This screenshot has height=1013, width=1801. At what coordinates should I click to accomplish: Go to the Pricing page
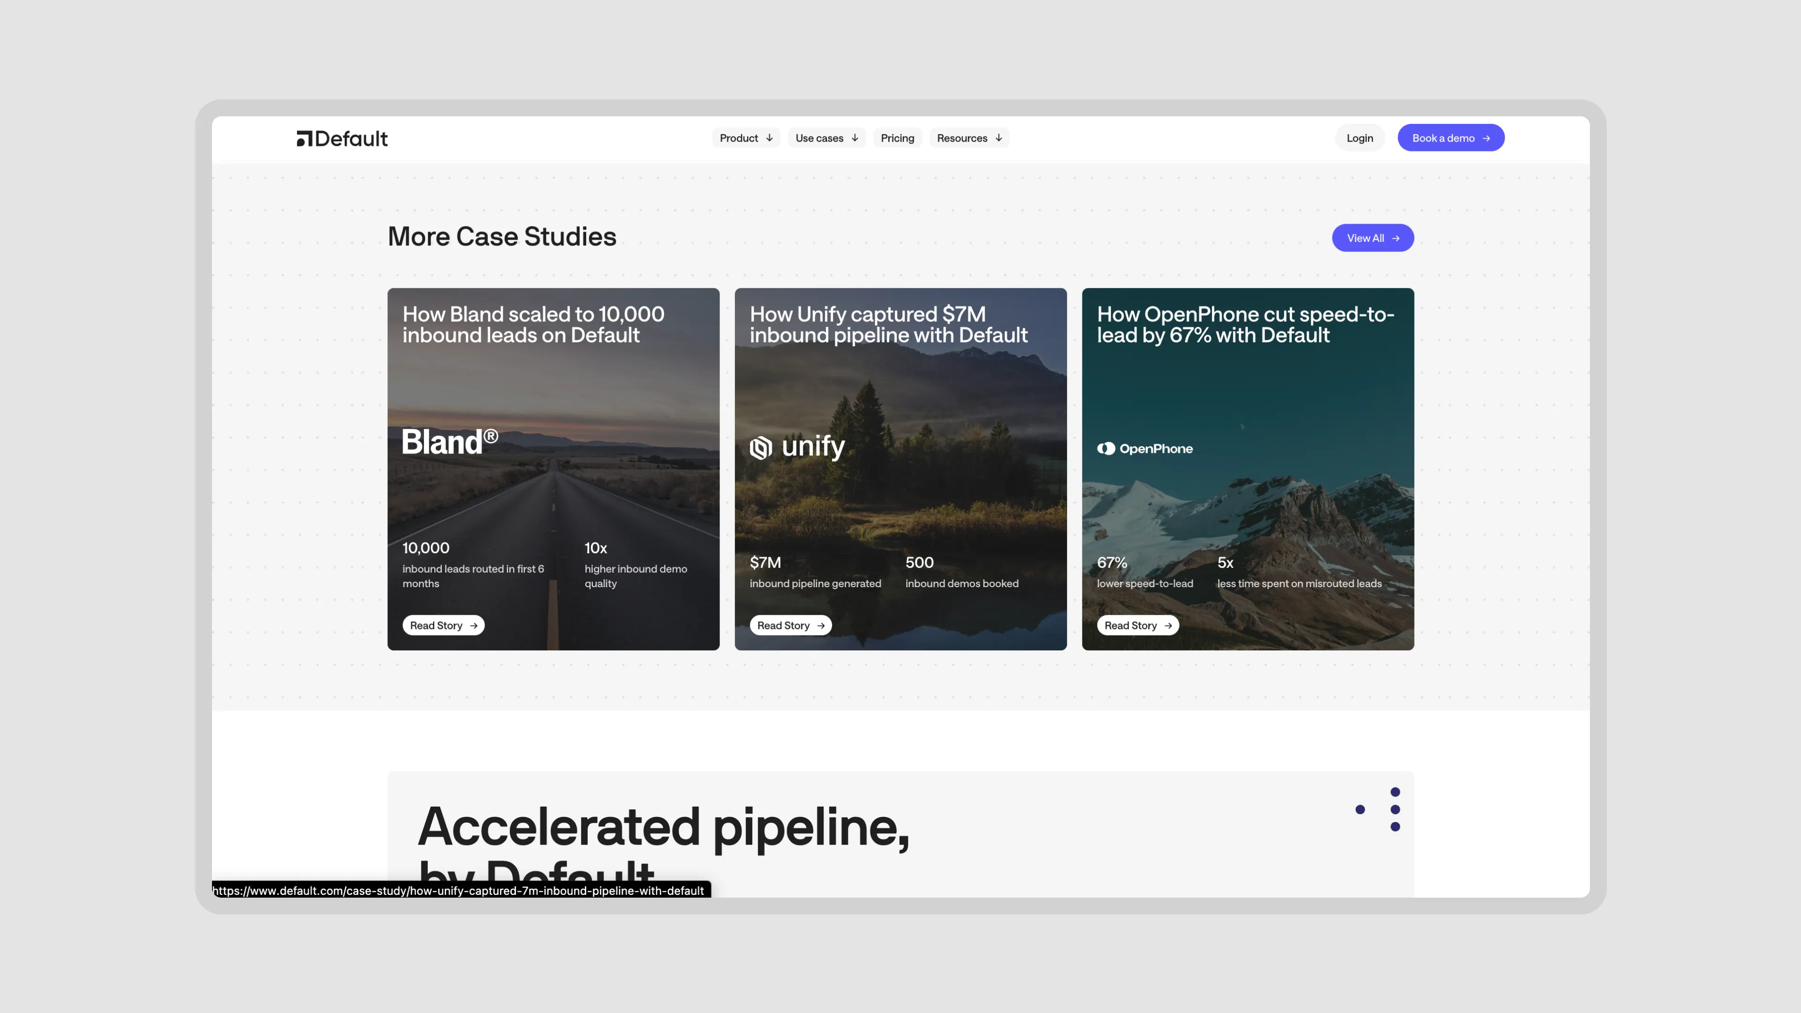point(897,138)
